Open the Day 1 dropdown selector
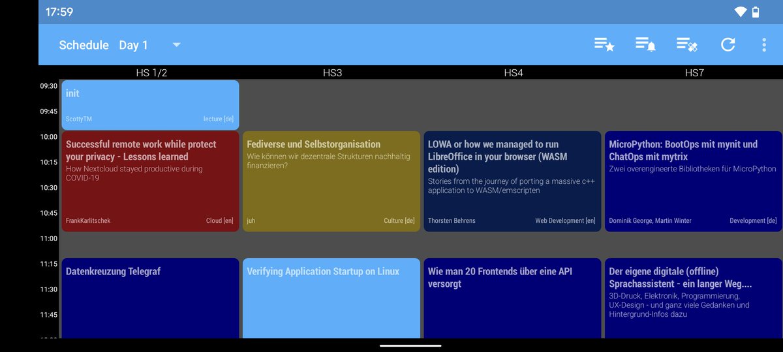 149,45
